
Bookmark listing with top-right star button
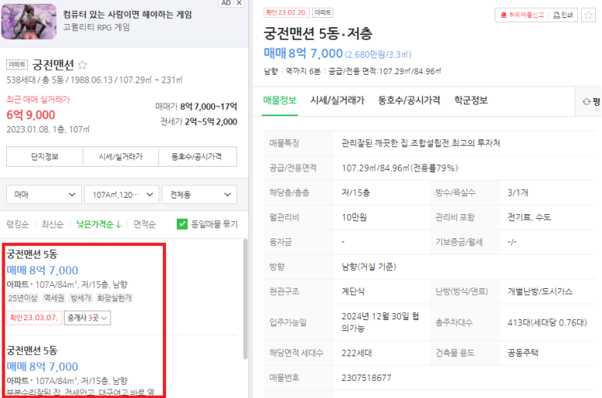588,16
